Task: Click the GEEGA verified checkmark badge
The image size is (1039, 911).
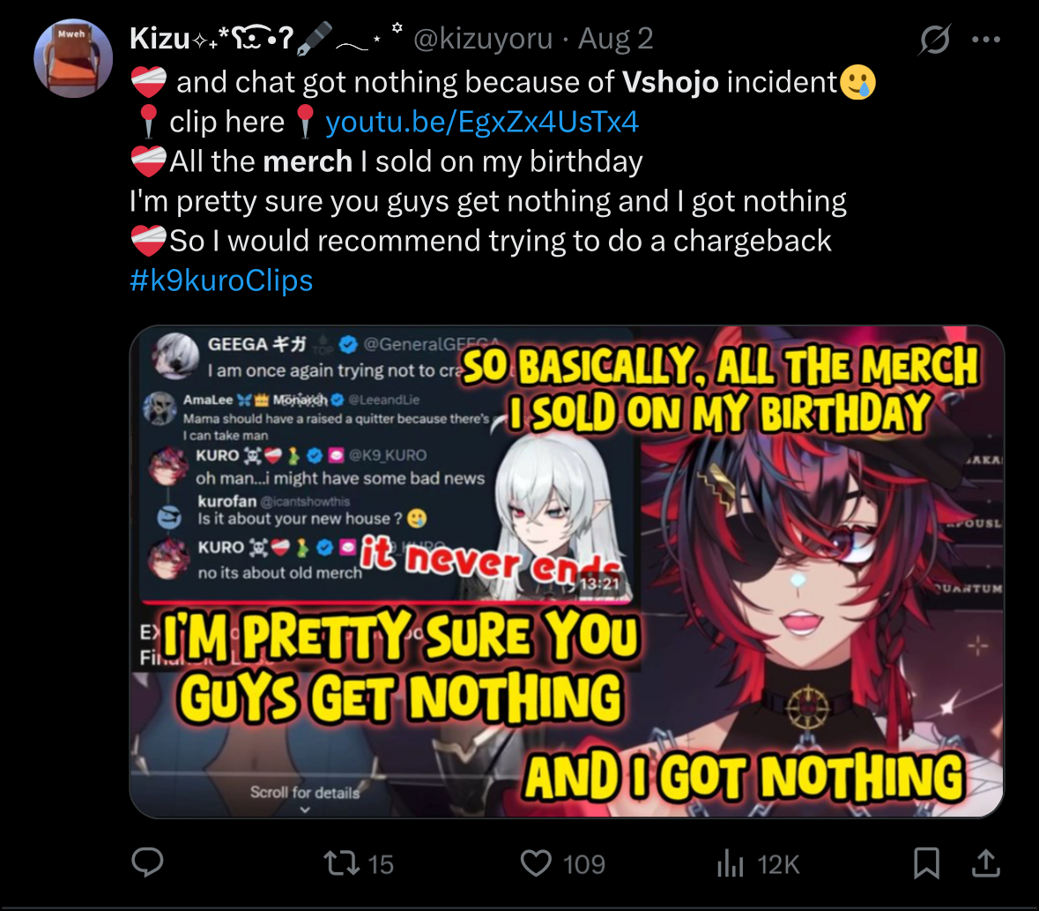Action: pyautogui.click(x=348, y=344)
